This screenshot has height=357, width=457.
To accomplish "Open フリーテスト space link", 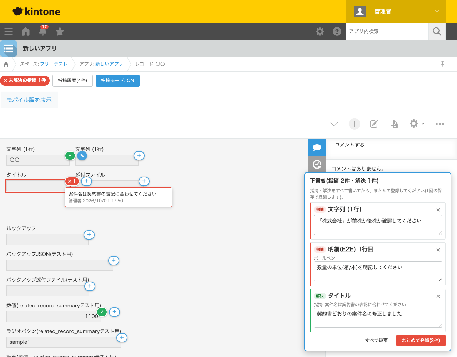I will (x=54, y=64).
